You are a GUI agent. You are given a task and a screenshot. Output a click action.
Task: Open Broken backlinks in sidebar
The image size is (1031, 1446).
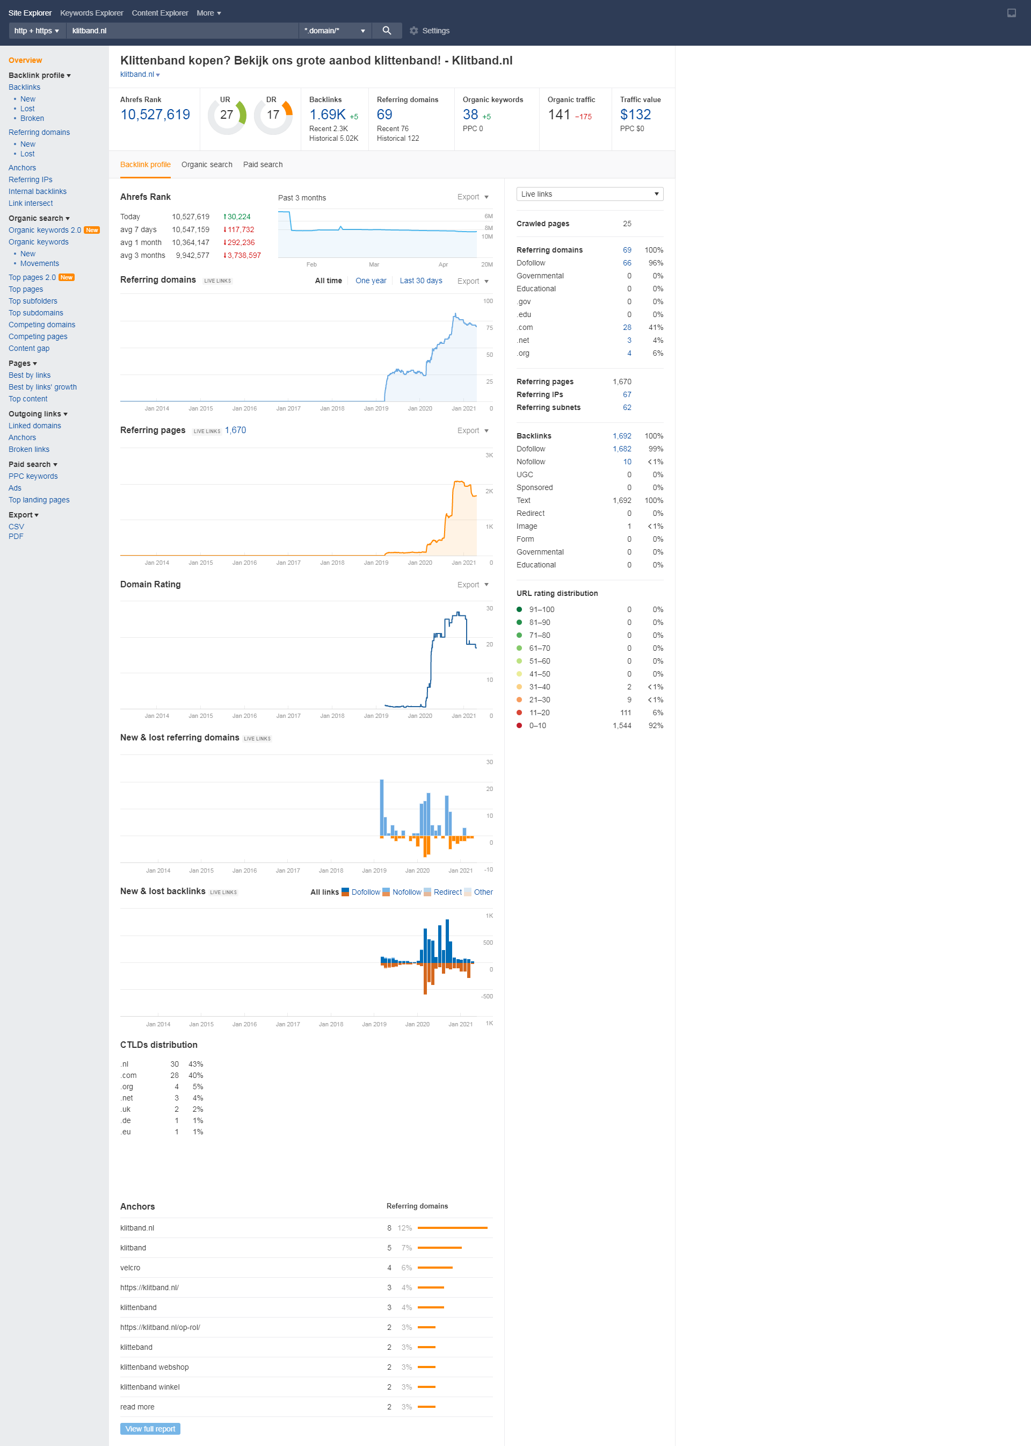pos(32,118)
